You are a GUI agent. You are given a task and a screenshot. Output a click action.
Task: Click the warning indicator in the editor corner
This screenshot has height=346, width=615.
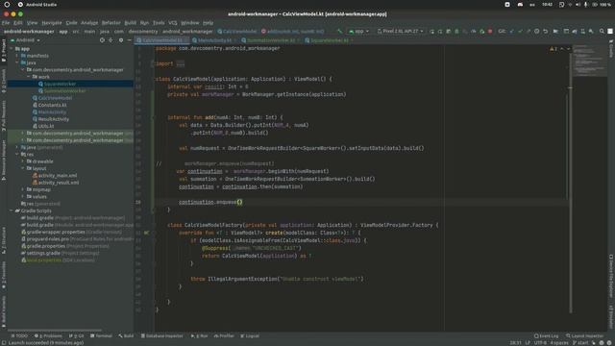pyautogui.click(x=553, y=49)
